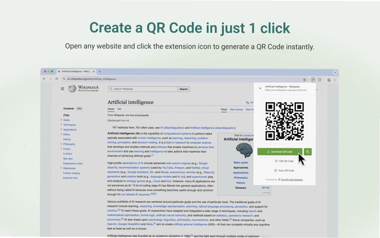
Task: Bookmark this page with the star icon
Action: (305, 80)
